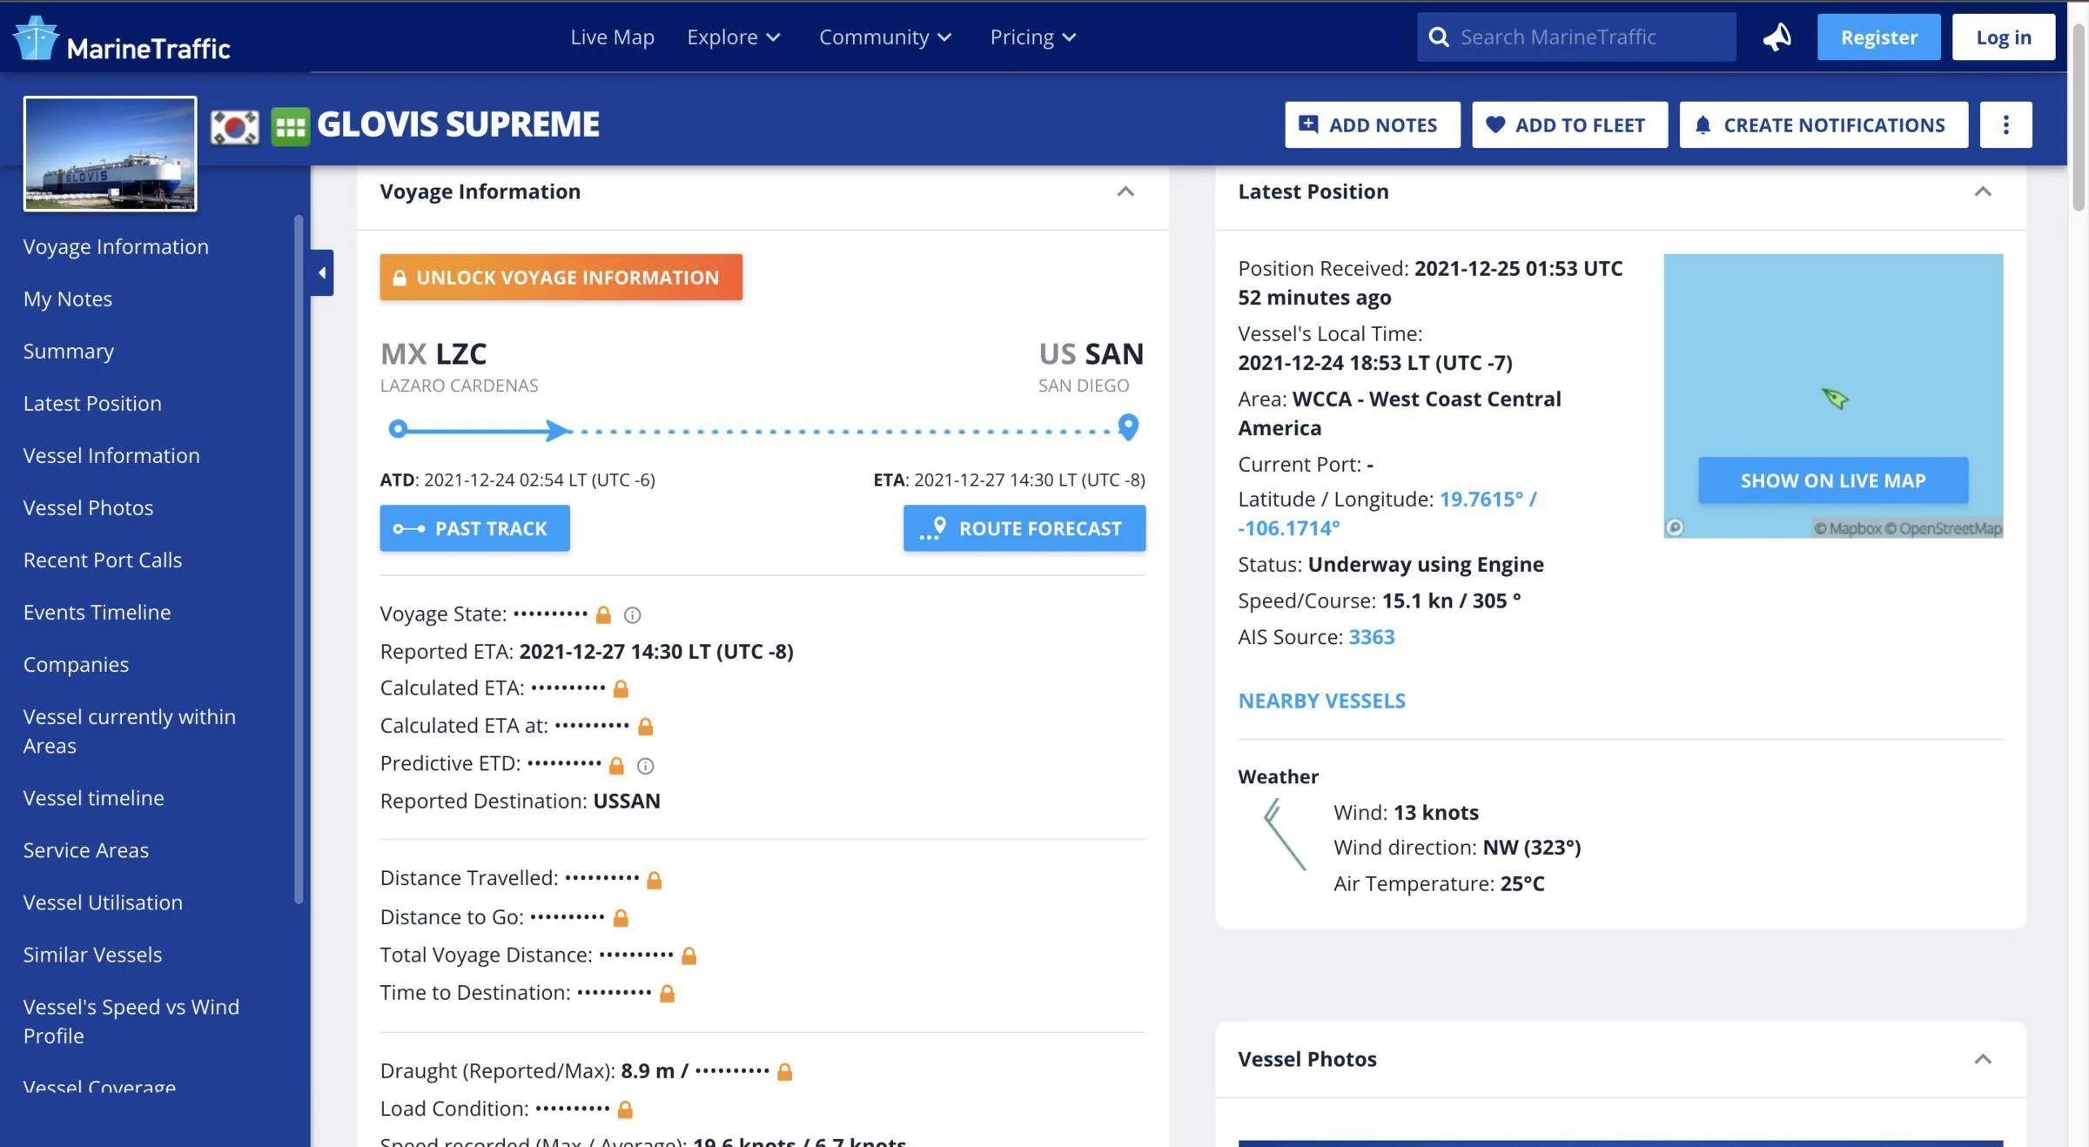Click the Register button
Image resolution: width=2089 pixels, height=1147 pixels.
[x=1879, y=37]
